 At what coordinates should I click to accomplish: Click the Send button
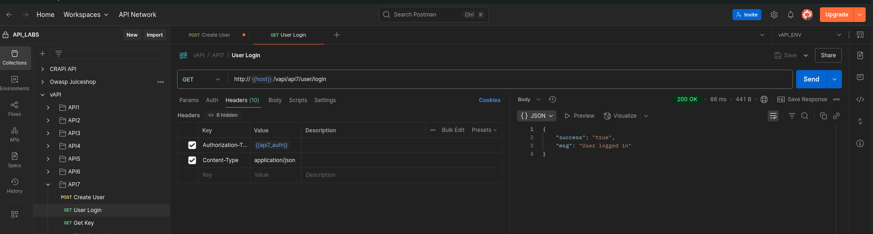pyautogui.click(x=811, y=79)
